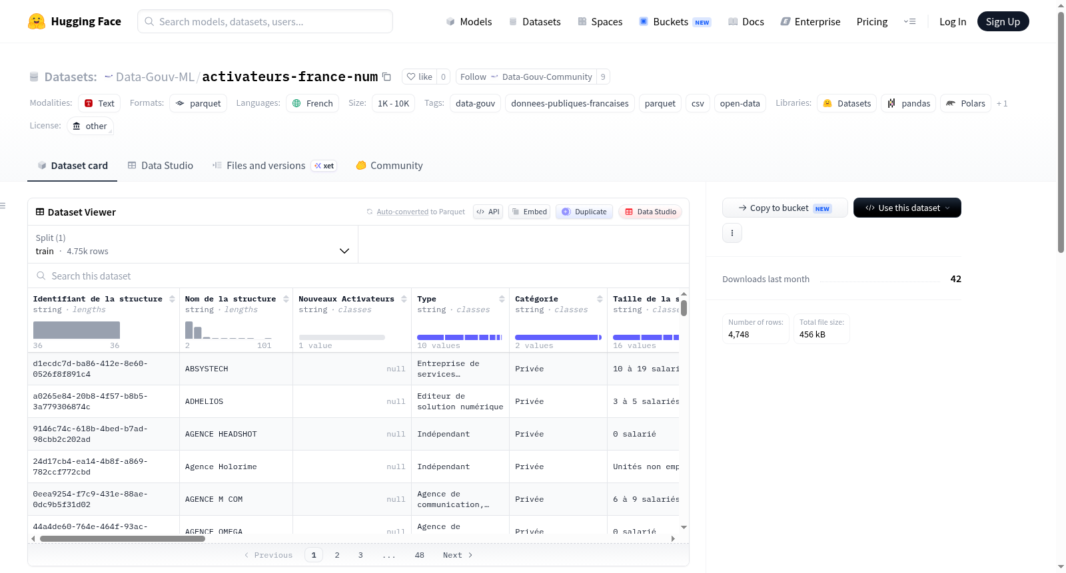Click the horizontal table scrollbar
Image resolution: width=1066 pixels, height=573 pixels.
pyautogui.click(x=123, y=538)
